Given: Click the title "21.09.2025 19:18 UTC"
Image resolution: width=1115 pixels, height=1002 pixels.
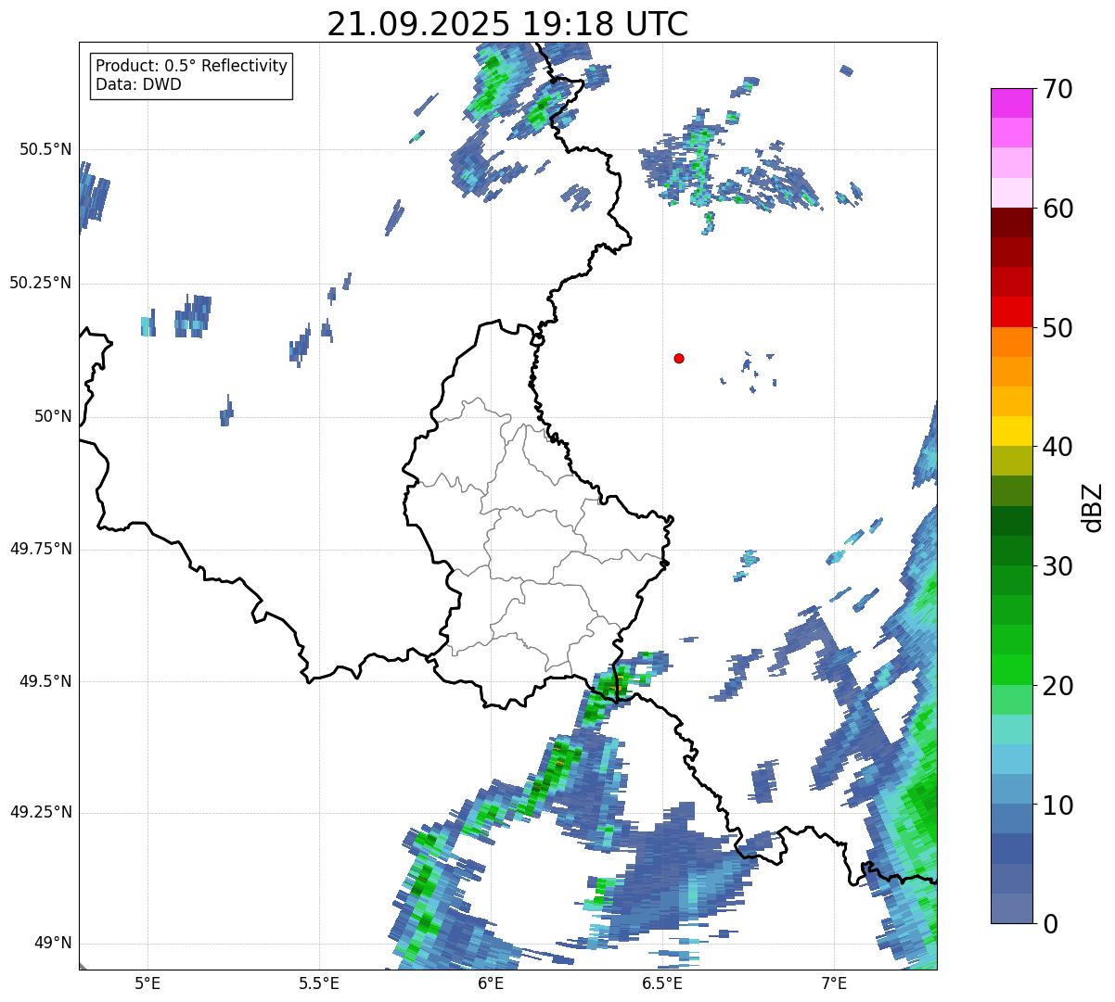Looking at the screenshot, I should (507, 24).
